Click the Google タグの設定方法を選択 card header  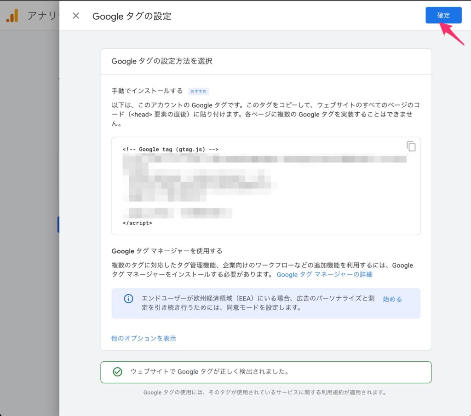pos(162,61)
